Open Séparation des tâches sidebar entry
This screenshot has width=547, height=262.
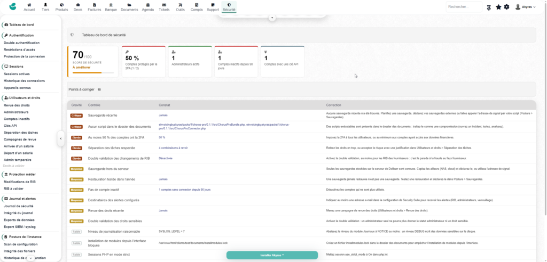(x=21, y=133)
